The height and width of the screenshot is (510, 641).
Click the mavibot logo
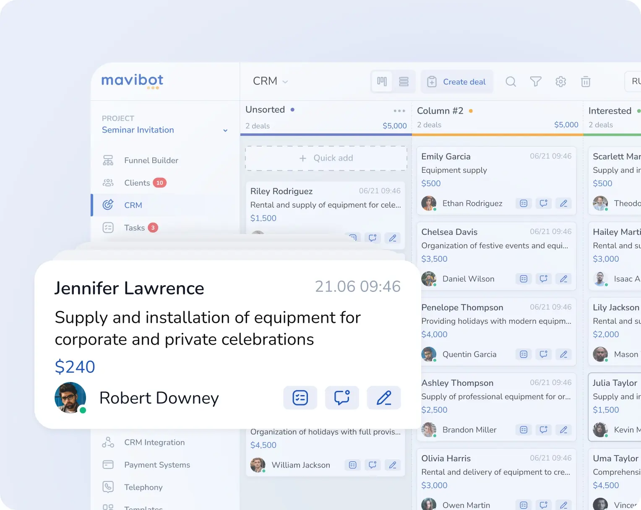click(x=132, y=81)
